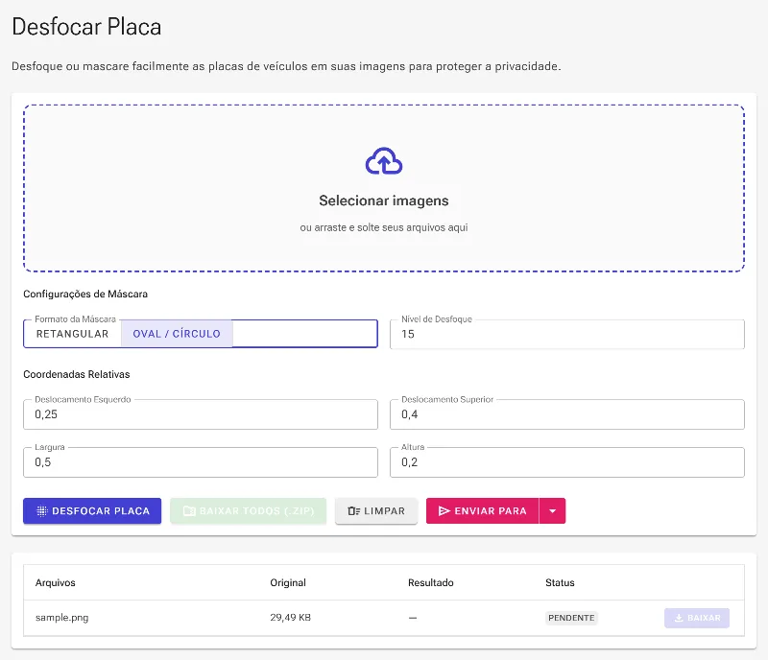Image resolution: width=768 pixels, height=660 pixels.
Task: Click the Nível de Desfoque field
Action: point(567,335)
